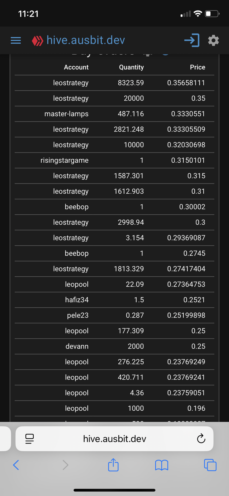This screenshot has height=496, width=229.
Task: Open the master-lamps account row
Action: pos(114,114)
